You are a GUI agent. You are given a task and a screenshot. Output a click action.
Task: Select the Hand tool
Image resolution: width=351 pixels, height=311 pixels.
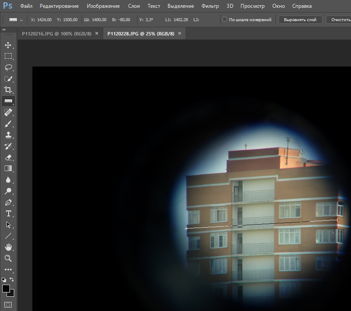(x=8, y=247)
